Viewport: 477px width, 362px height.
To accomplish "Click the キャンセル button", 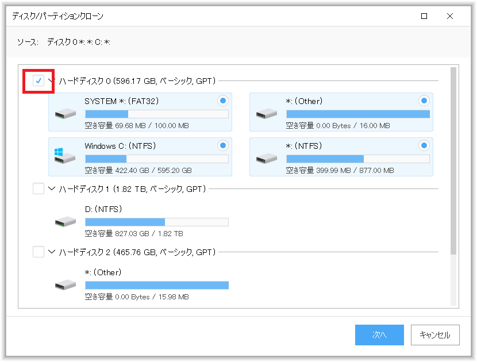I will pos(435,335).
